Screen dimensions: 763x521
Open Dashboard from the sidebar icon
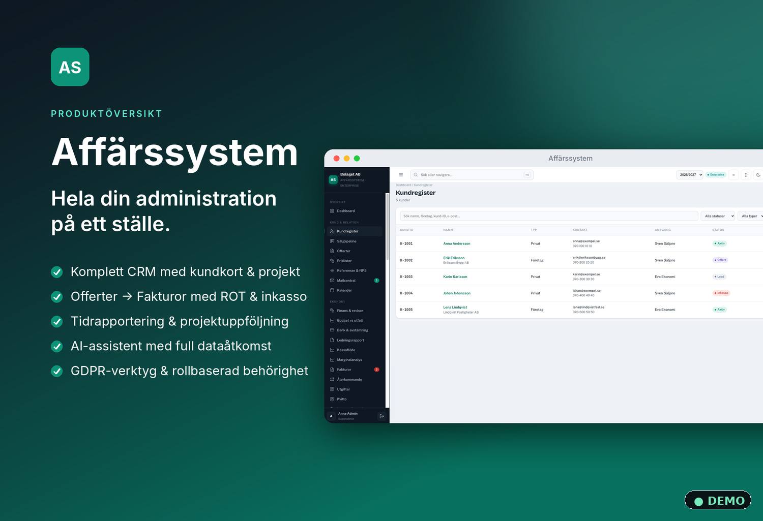(332, 211)
